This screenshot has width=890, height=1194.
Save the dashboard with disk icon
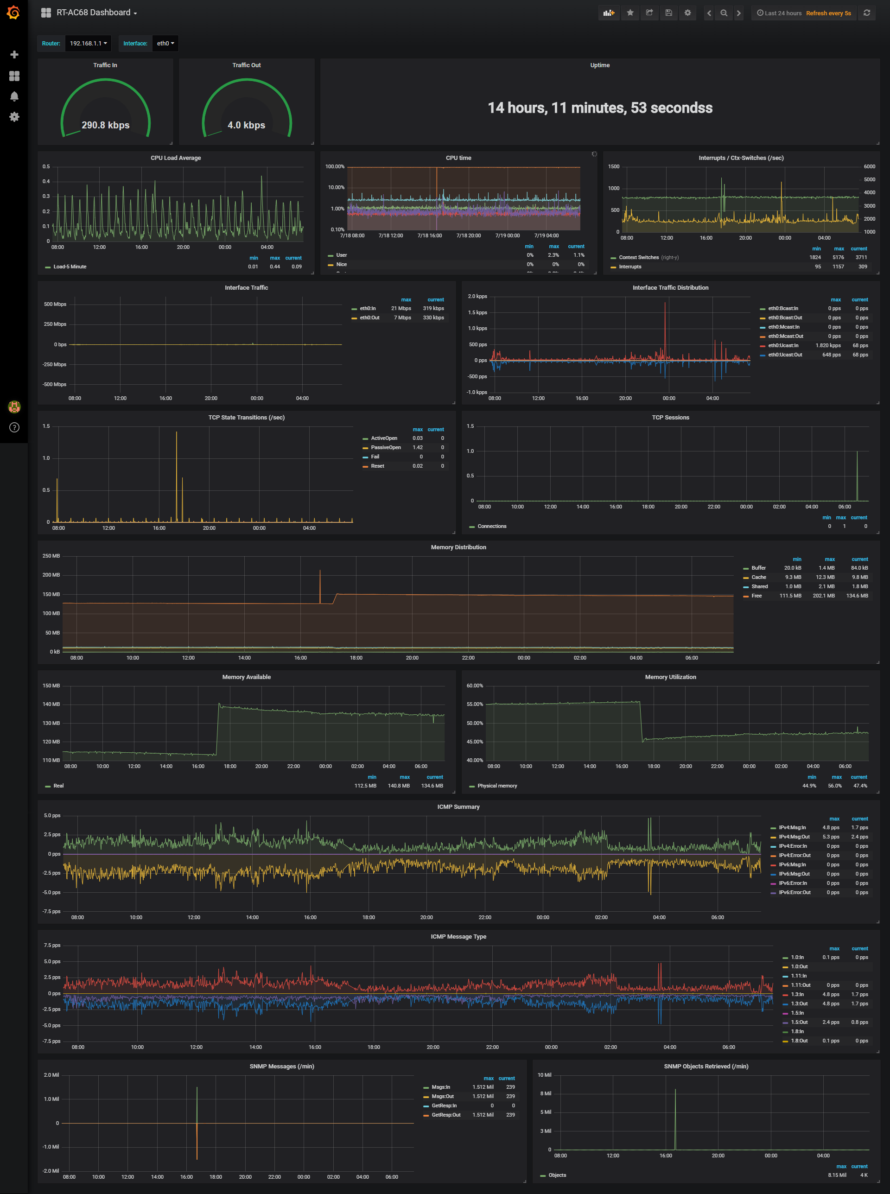668,13
